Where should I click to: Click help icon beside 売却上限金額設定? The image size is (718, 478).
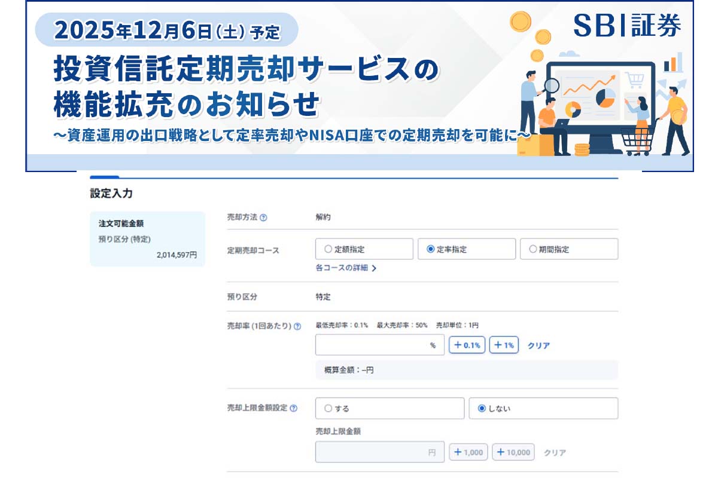(294, 408)
